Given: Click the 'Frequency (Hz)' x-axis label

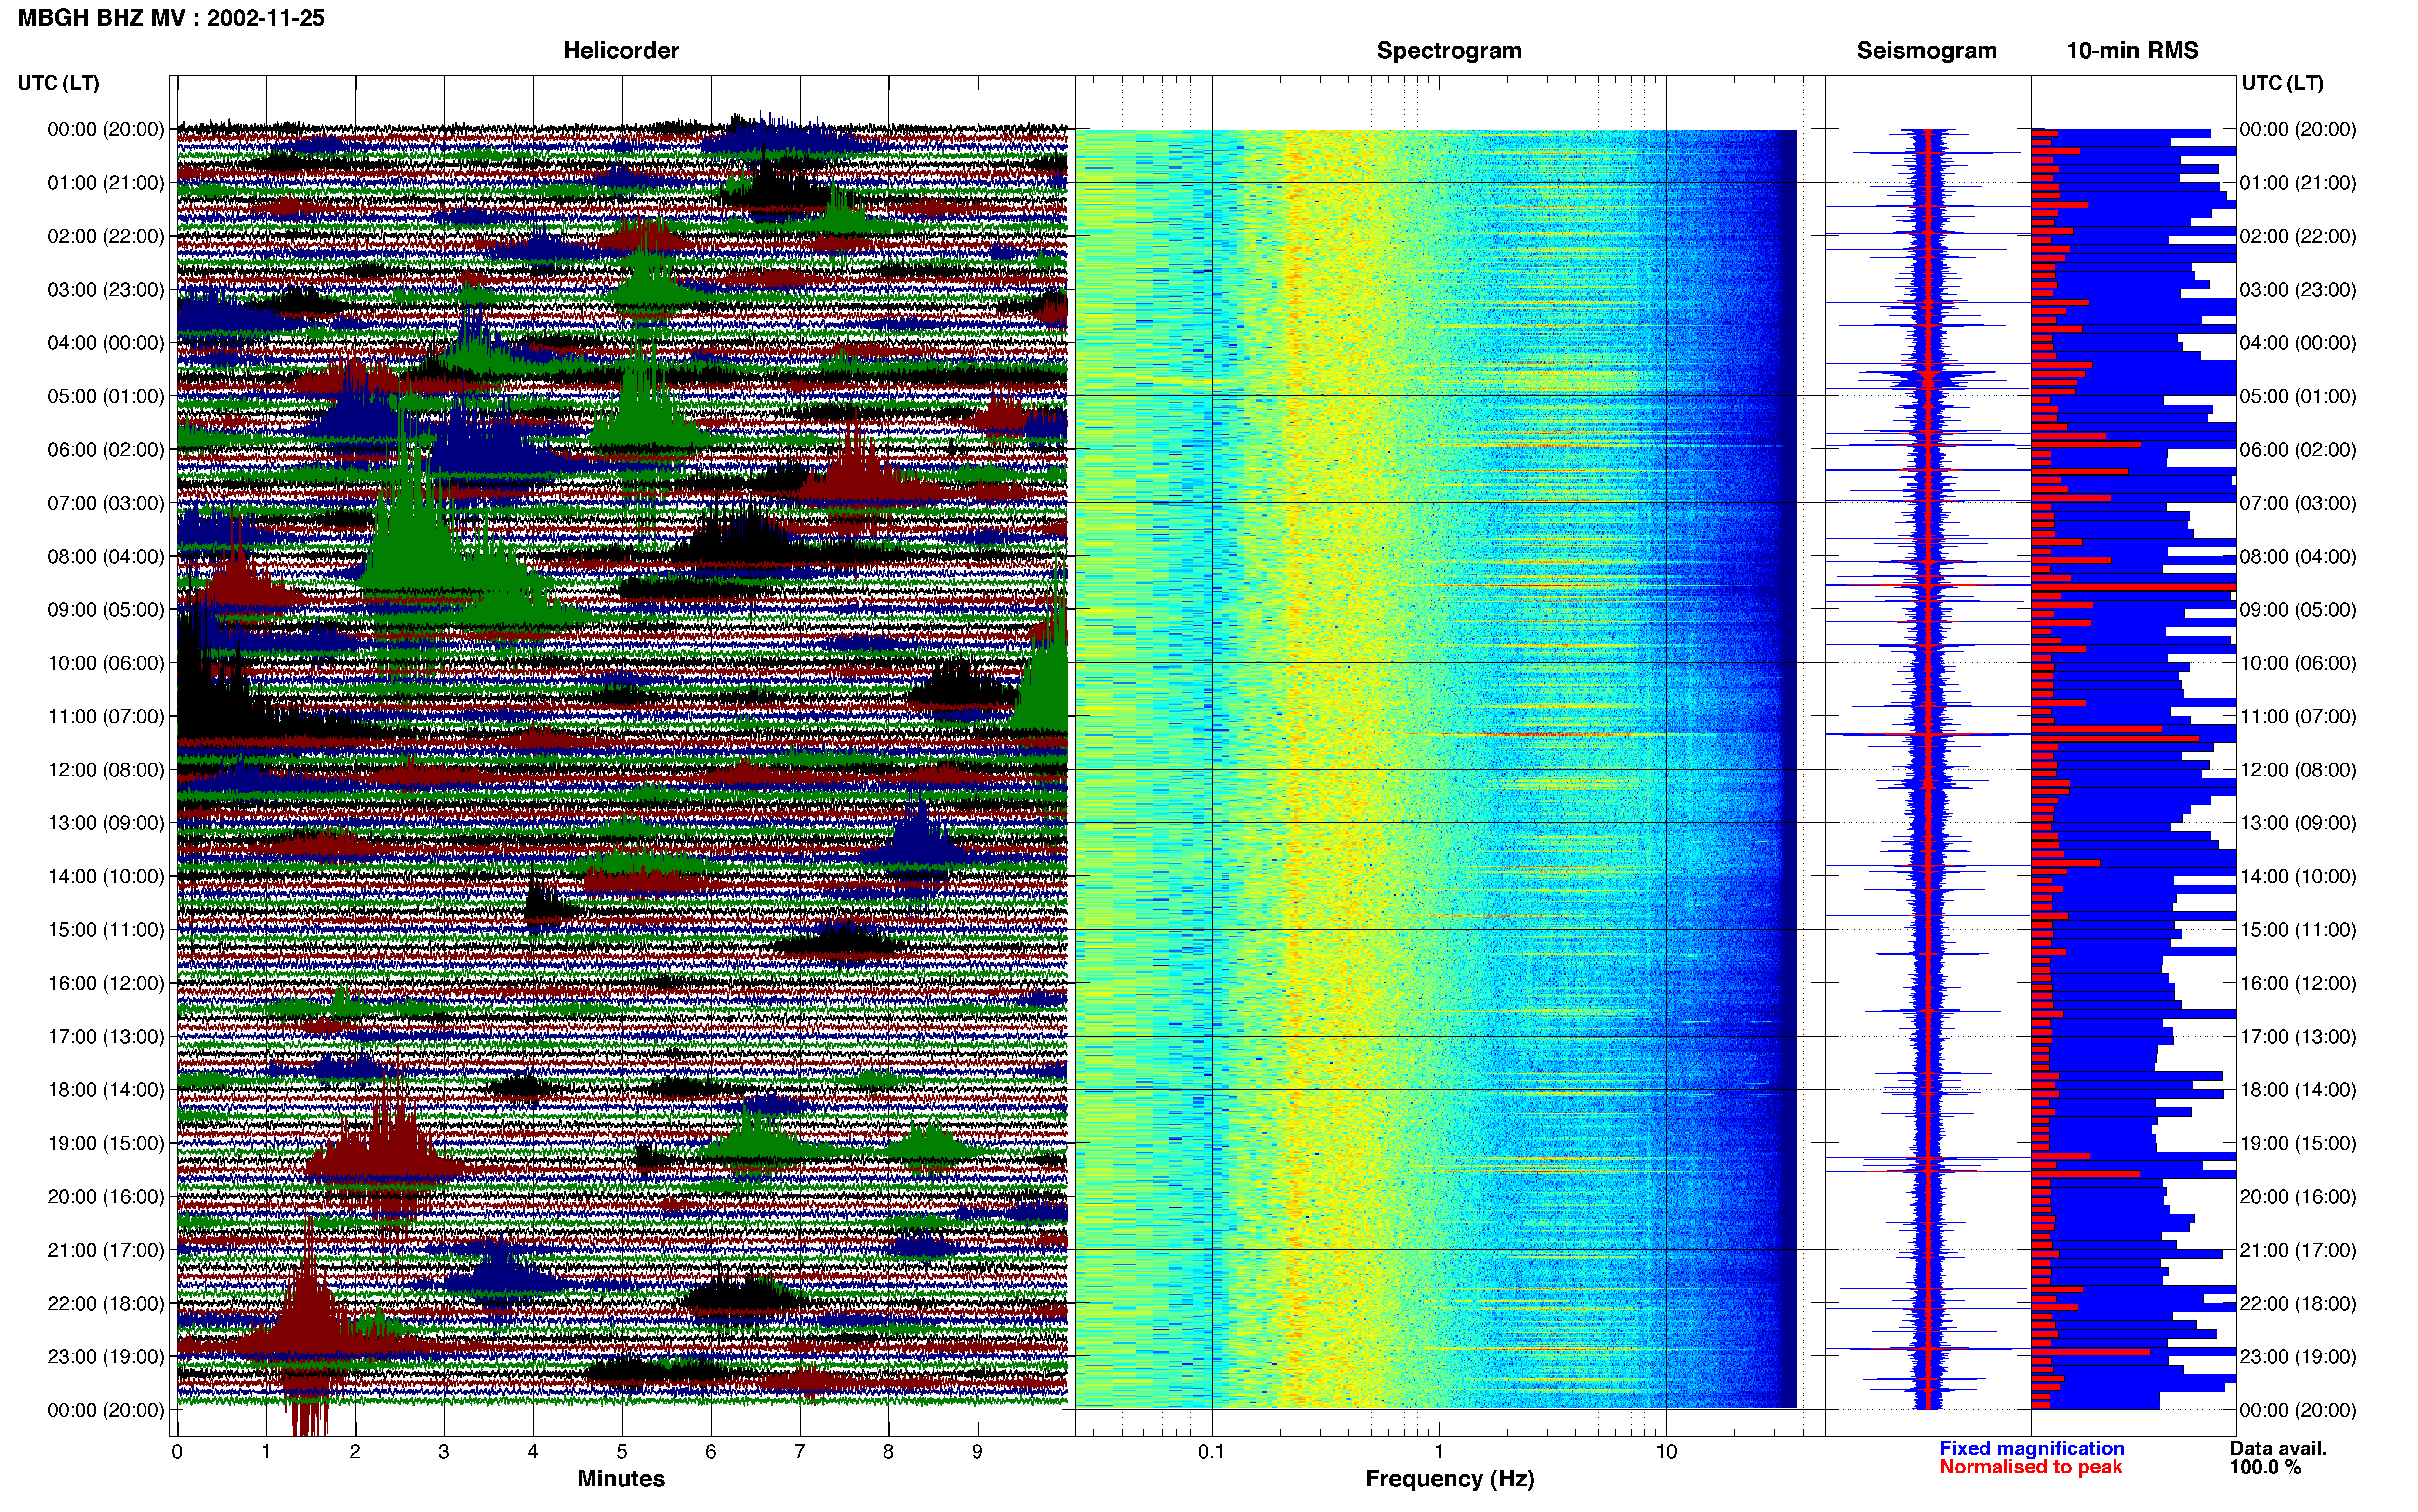Looking at the screenshot, I should click(x=1449, y=1479).
